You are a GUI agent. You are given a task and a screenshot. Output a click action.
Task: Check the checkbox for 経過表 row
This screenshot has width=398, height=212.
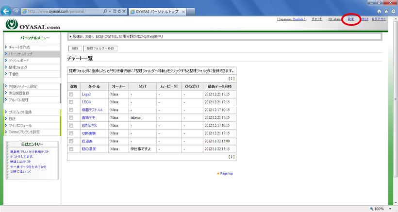click(71, 141)
